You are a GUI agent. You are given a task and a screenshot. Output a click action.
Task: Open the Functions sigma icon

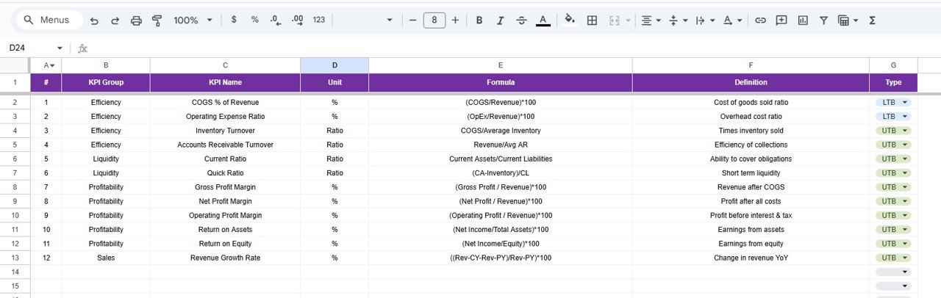pos(873,21)
